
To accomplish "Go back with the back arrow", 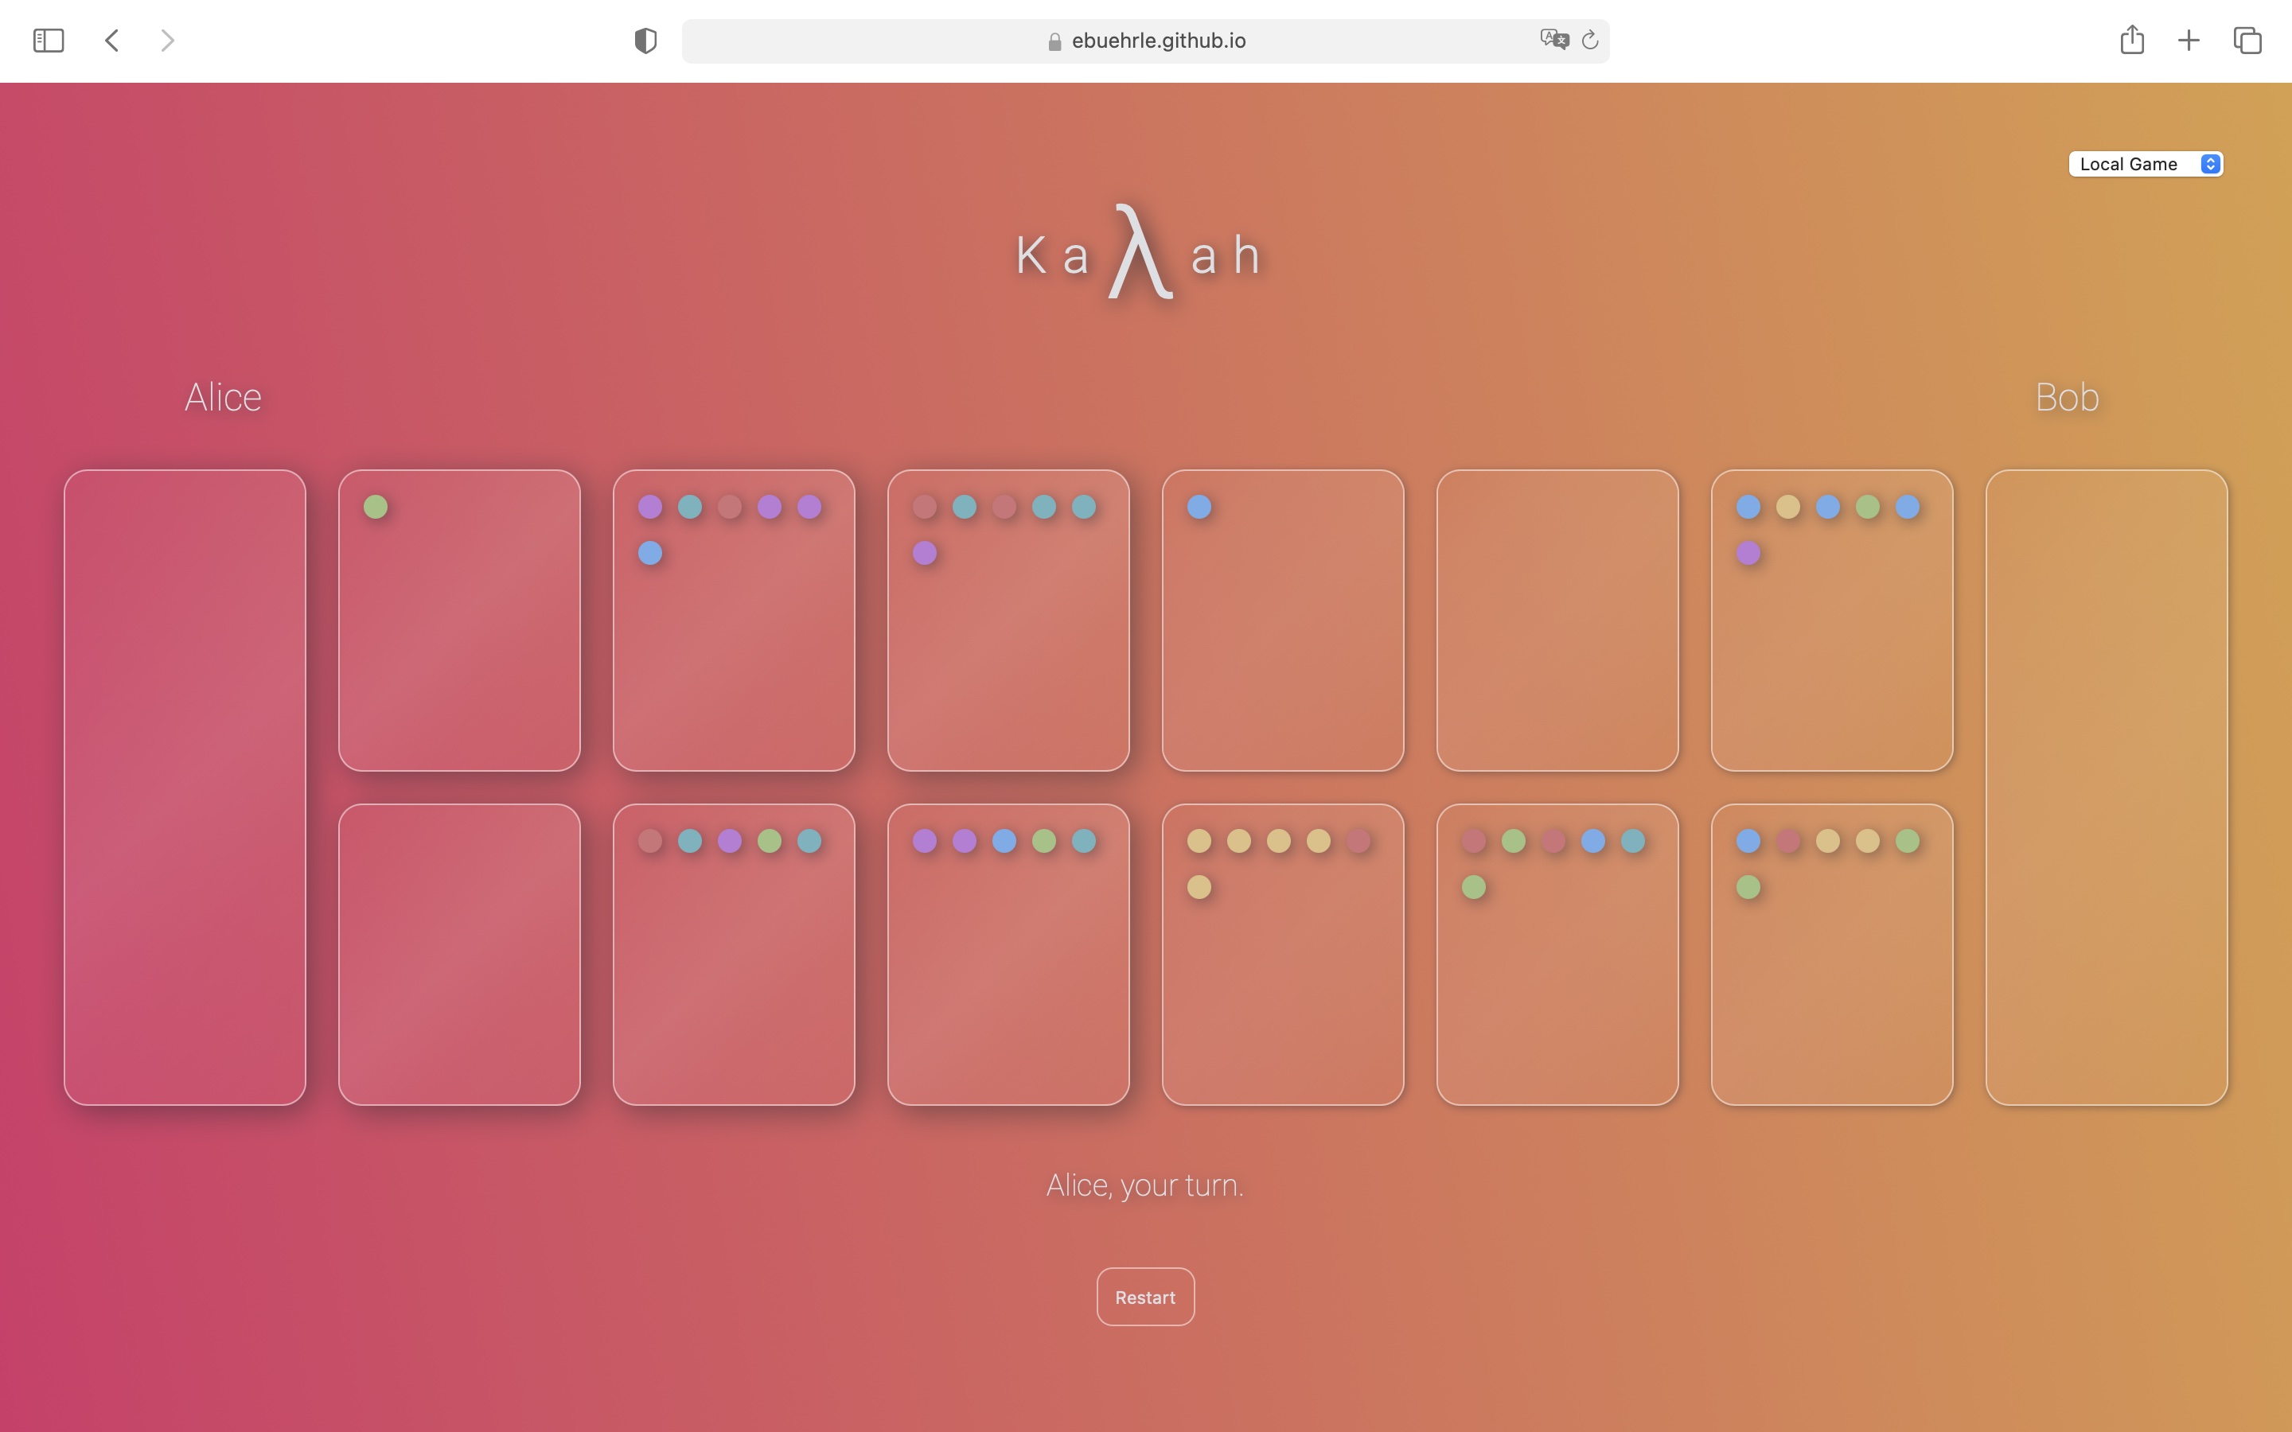I will [x=111, y=41].
